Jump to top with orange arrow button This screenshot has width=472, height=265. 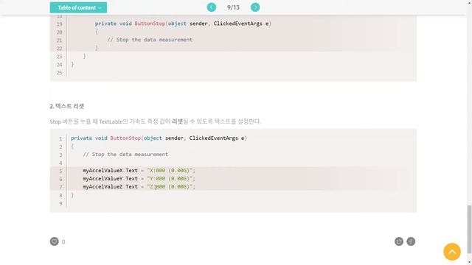[452, 252]
